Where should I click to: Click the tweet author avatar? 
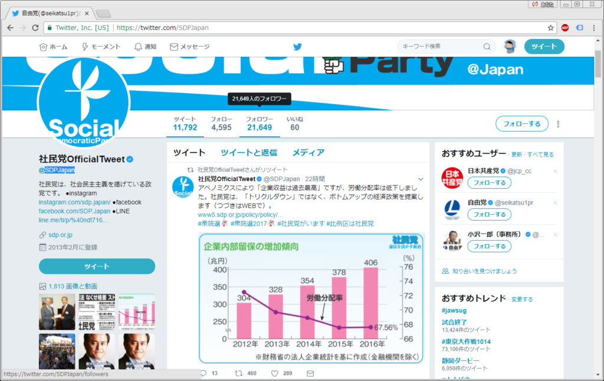[183, 187]
